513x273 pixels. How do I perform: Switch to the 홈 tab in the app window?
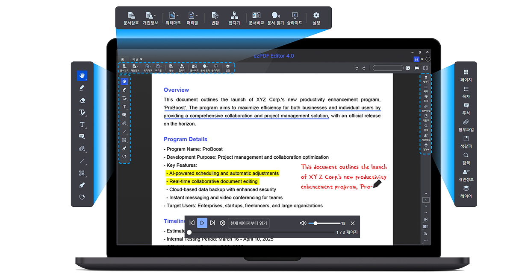point(122,59)
